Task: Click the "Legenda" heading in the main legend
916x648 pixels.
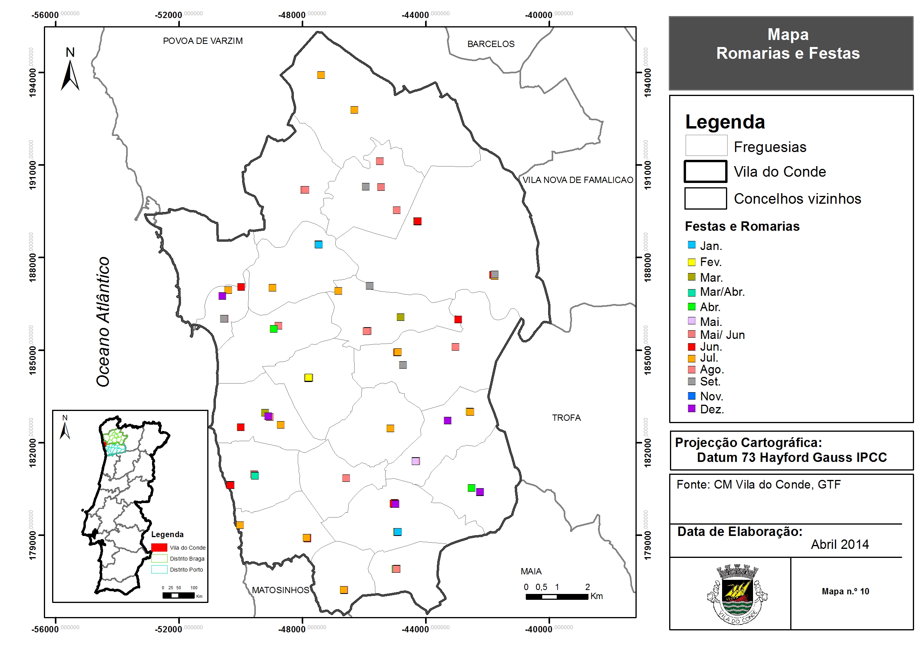Action: 725,122
